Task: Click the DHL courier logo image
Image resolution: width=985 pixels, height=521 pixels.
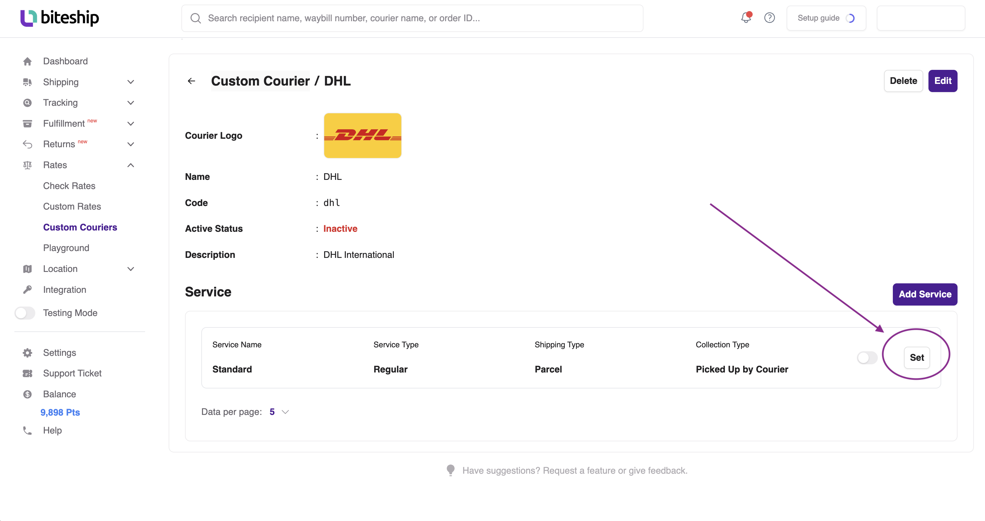Action: (362, 135)
